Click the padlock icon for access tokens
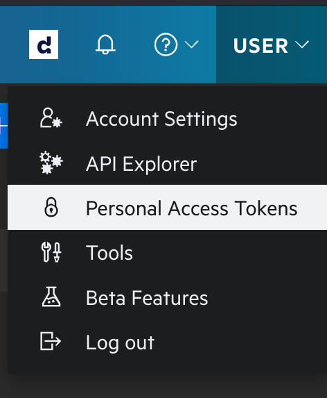327x398 pixels. [51, 207]
